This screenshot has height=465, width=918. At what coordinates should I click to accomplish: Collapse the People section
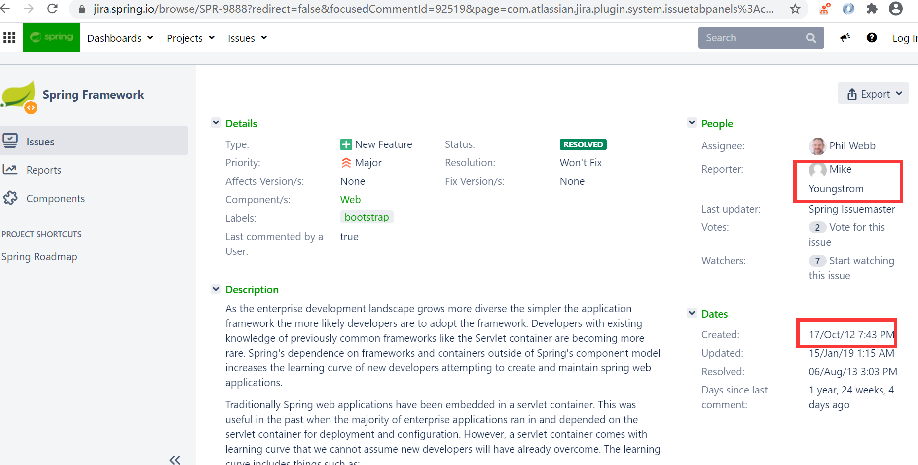click(x=692, y=123)
